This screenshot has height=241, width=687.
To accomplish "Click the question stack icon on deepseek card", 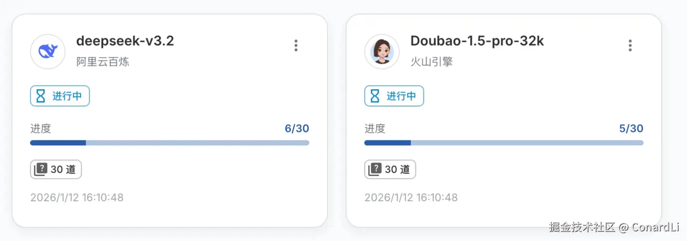I will click(41, 169).
